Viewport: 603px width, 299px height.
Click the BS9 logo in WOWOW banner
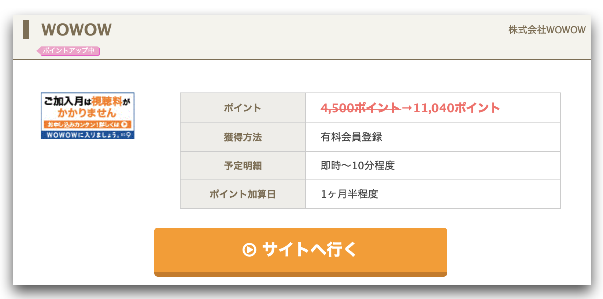click(126, 135)
